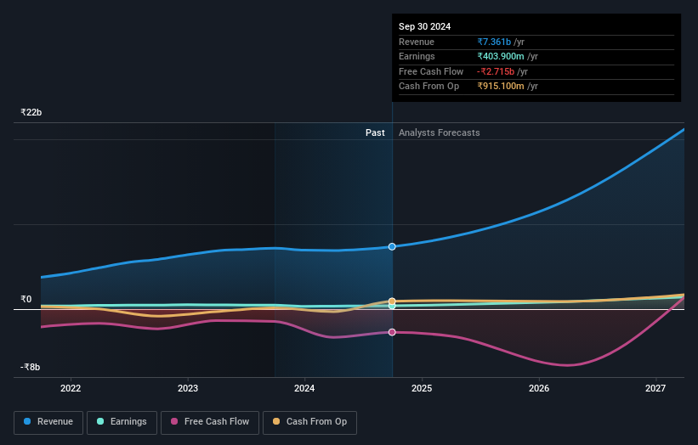
Task: Click the ₹0 y-axis label
Action: 26,299
